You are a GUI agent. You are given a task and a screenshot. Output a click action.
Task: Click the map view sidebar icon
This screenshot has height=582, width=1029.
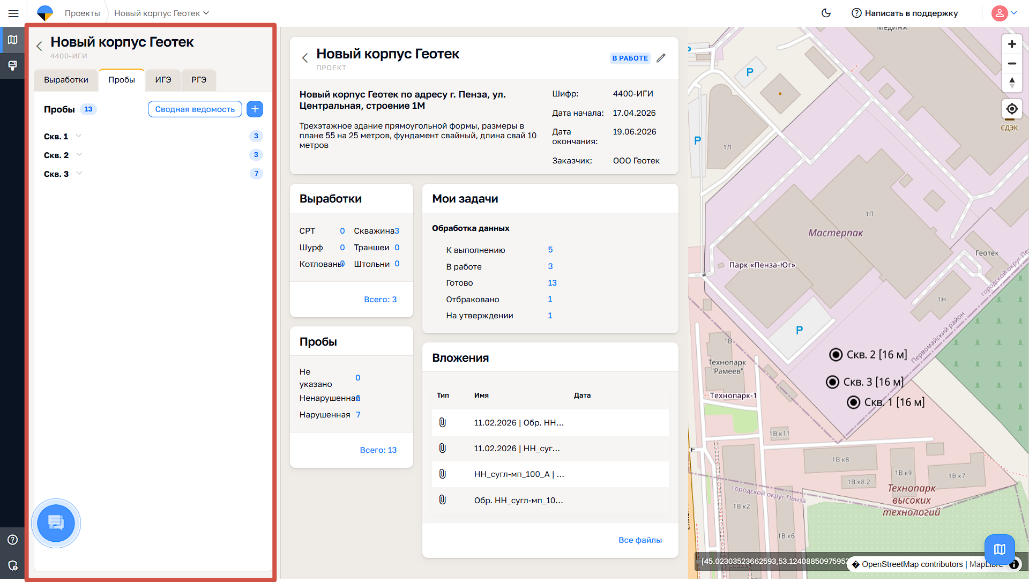12,40
